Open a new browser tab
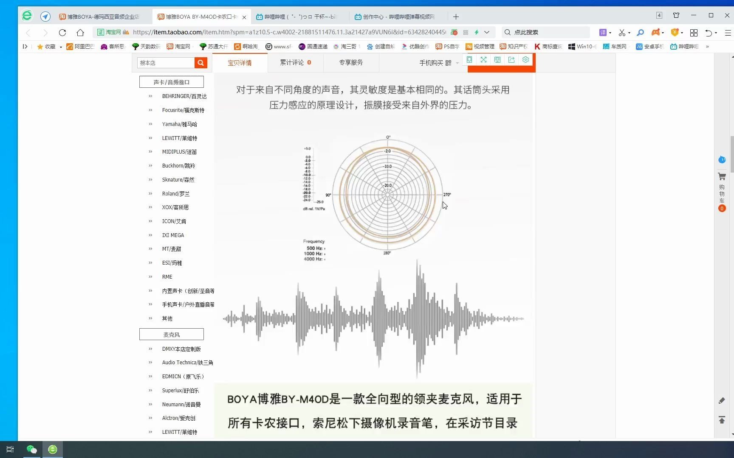This screenshot has height=458, width=734. click(x=456, y=17)
